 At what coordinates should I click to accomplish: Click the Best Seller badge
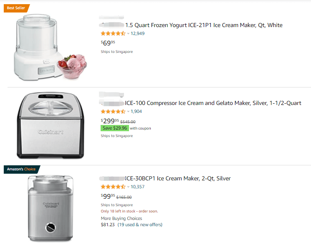click(16, 8)
